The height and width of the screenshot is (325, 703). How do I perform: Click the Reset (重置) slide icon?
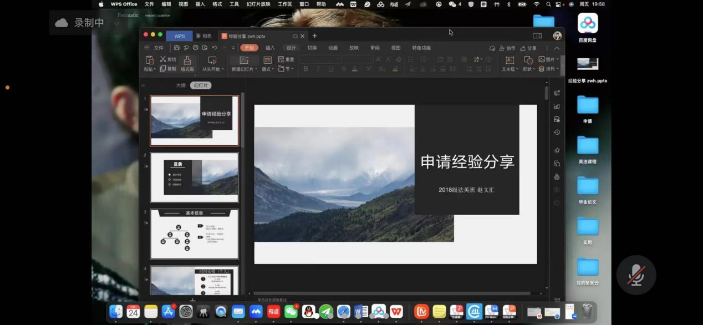click(281, 59)
